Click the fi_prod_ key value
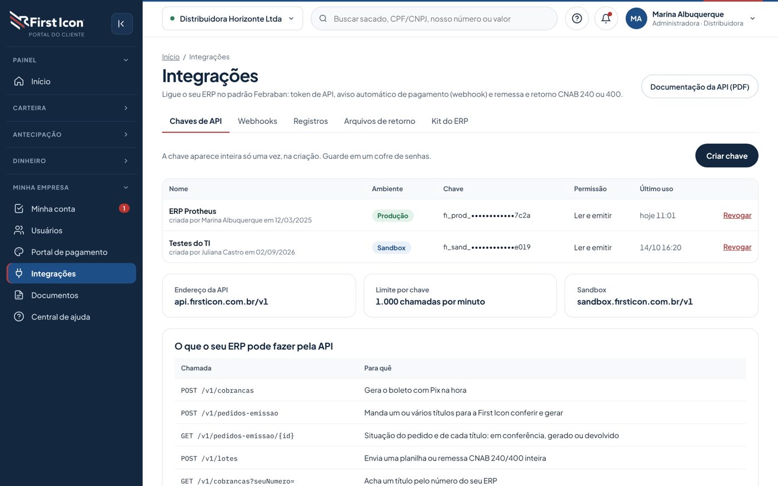This screenshot has width=778, height=486. 487,216
